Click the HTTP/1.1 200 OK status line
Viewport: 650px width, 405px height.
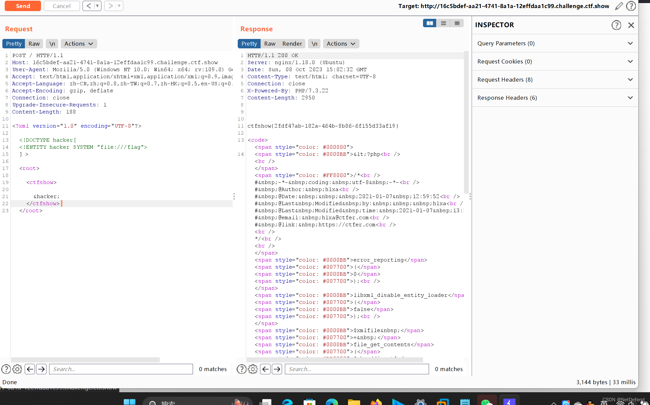pos(273,55)
